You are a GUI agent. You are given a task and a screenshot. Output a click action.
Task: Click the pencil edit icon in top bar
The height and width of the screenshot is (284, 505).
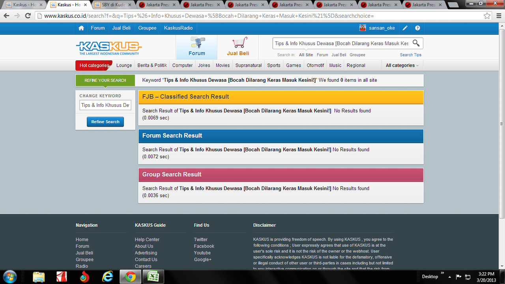click(x=405, y=28)
